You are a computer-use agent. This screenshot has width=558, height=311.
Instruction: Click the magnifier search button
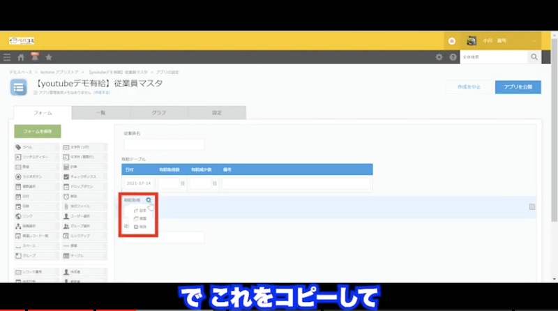tap(534, 57)
